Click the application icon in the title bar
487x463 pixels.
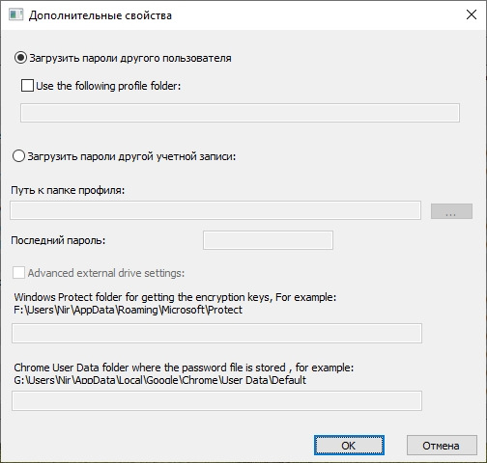click(15, 14)
